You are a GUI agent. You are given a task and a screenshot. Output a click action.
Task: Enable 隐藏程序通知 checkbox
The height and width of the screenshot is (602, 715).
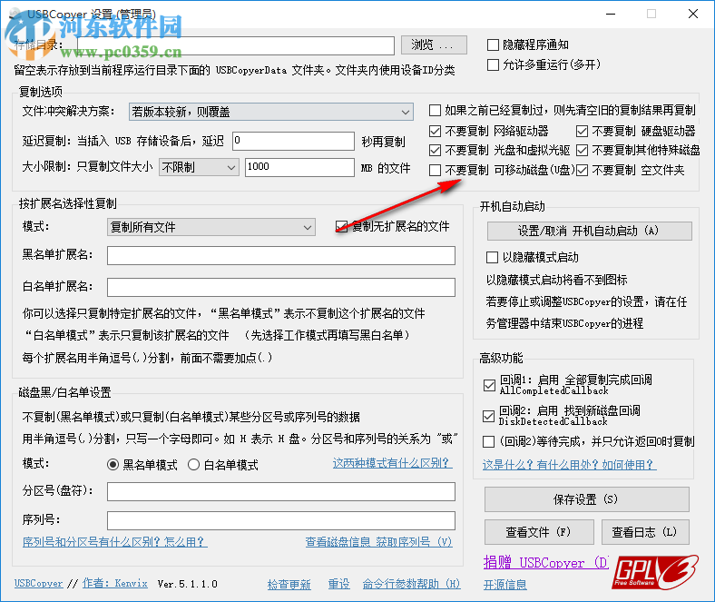pyautogui.click(x=493, y=44)
